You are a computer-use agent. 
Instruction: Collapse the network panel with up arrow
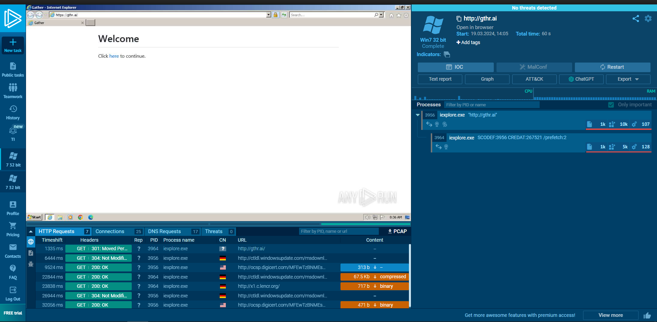tap(31, 232)
